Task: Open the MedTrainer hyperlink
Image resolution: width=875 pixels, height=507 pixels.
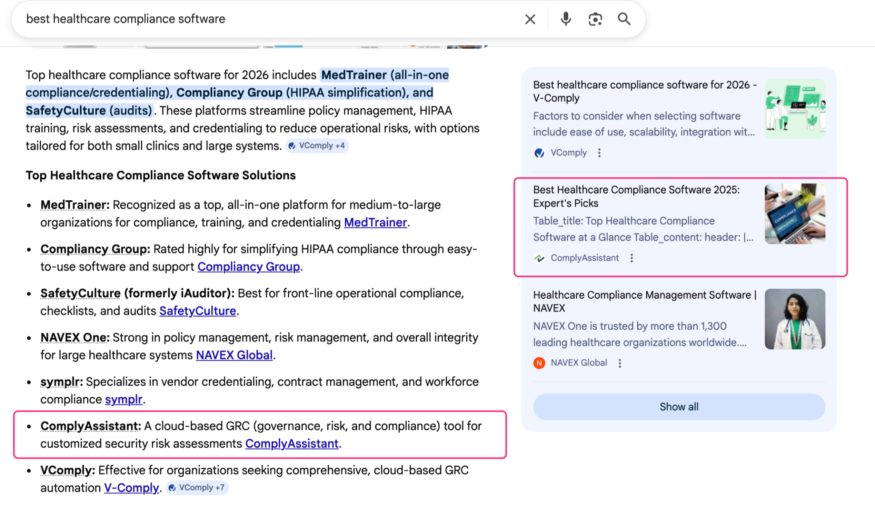Action: 376,223
